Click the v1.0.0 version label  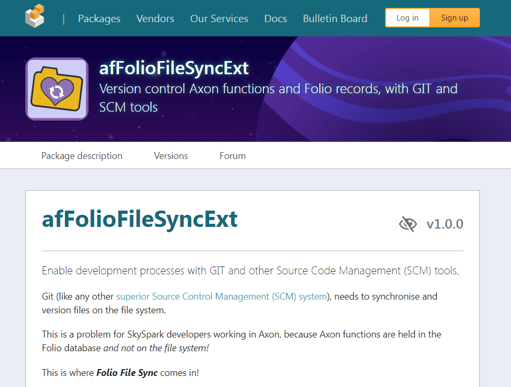point(445,224)
